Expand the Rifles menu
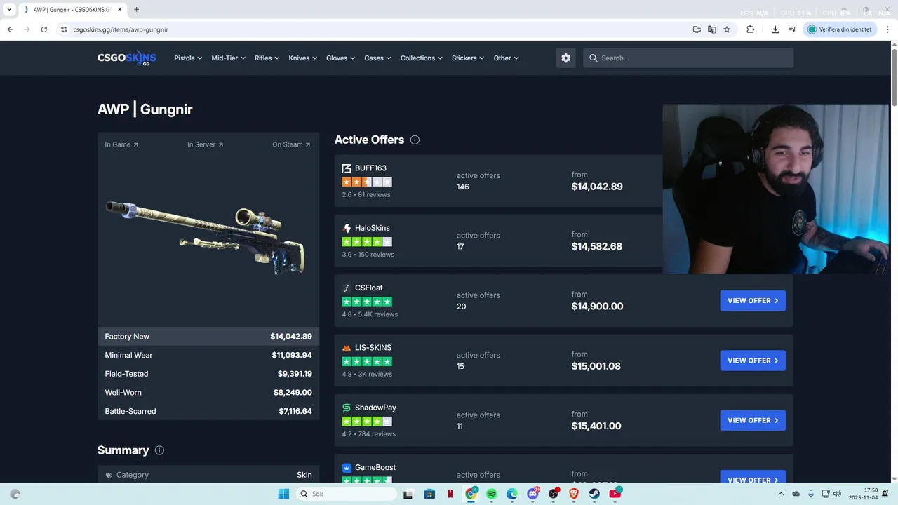This screenshot has width=898, height=505. [x=267, y=58]
